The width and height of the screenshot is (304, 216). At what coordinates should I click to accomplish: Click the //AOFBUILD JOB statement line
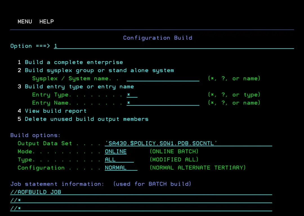[x=141, y=192]
